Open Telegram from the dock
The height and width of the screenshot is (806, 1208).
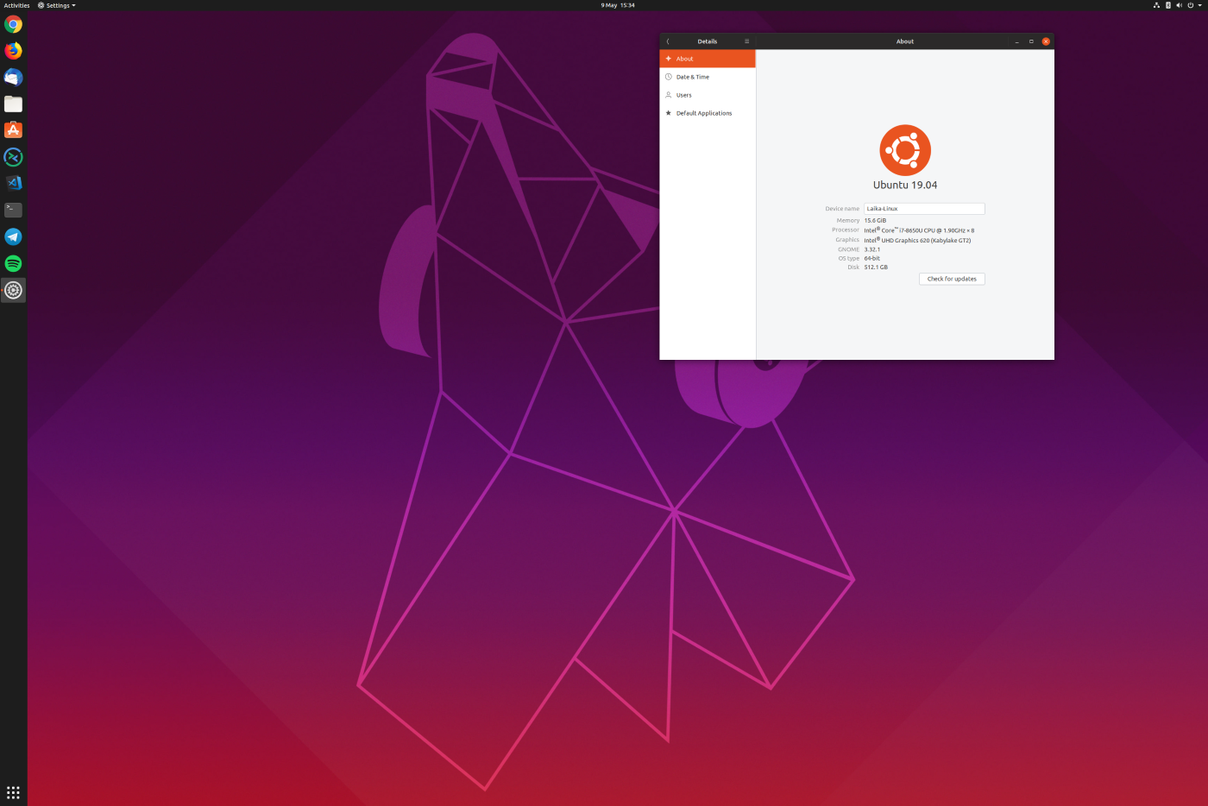click(x=13, y=236)
